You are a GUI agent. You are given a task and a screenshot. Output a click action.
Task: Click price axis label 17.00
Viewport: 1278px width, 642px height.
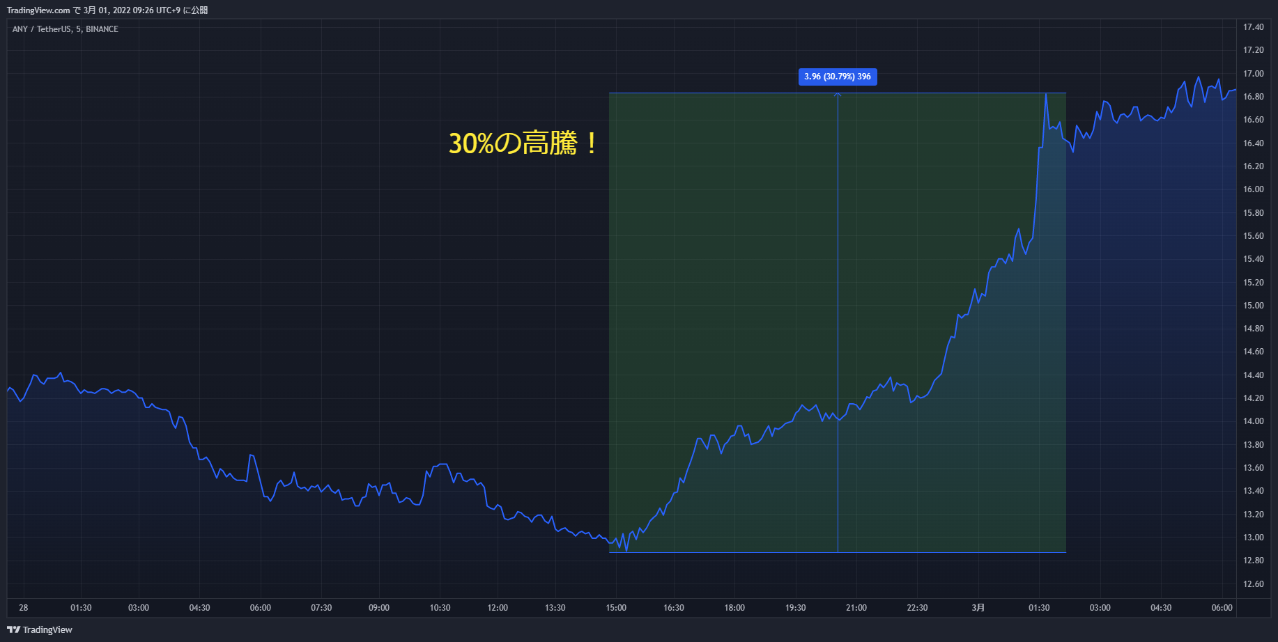[x=1253, y=74]
